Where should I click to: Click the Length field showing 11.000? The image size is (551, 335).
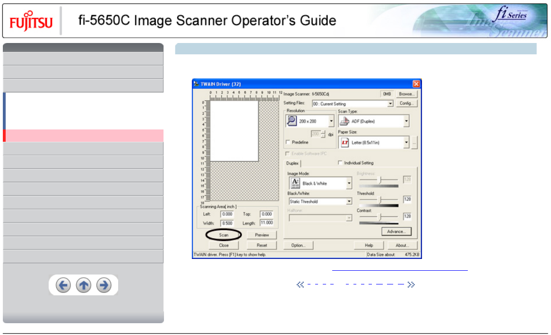267,223
